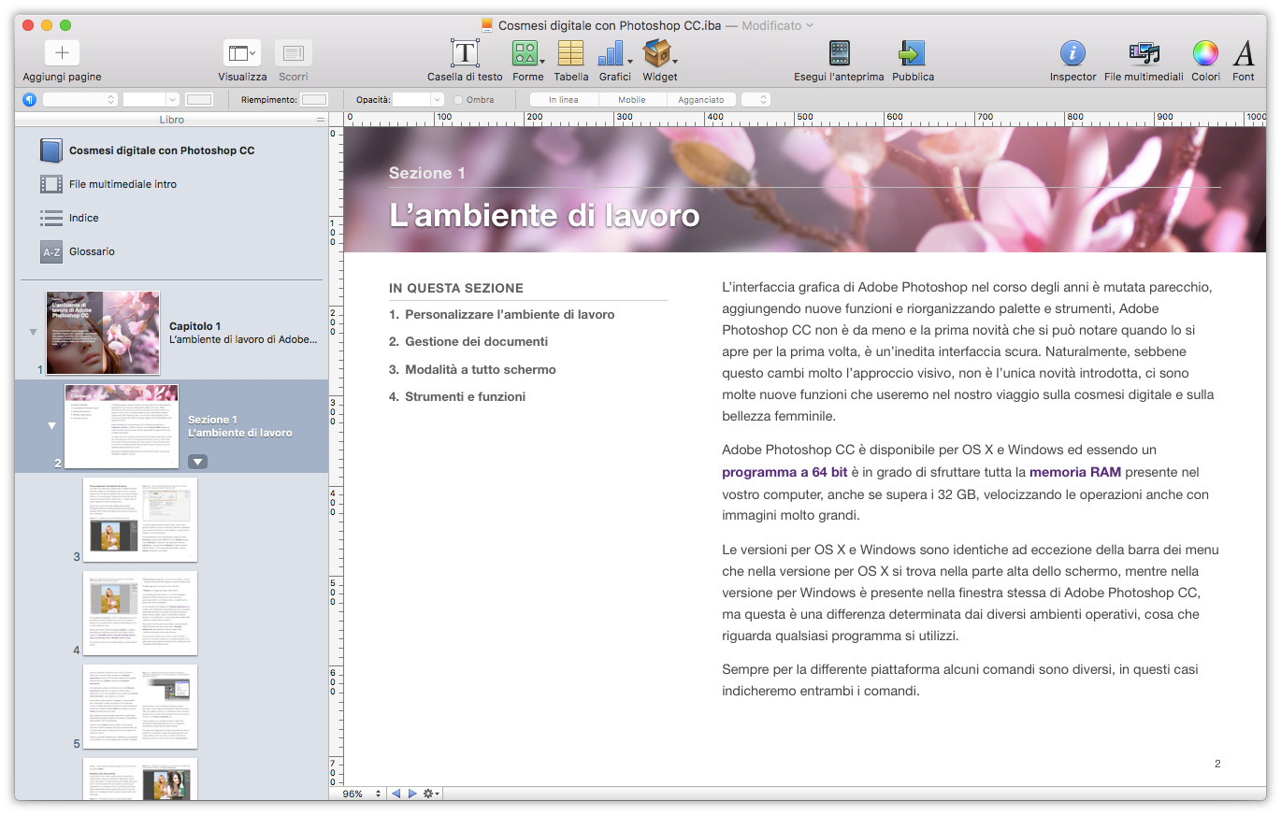Open the Font panel
Screen dimensions: 1281x815
click(1244, 53)
